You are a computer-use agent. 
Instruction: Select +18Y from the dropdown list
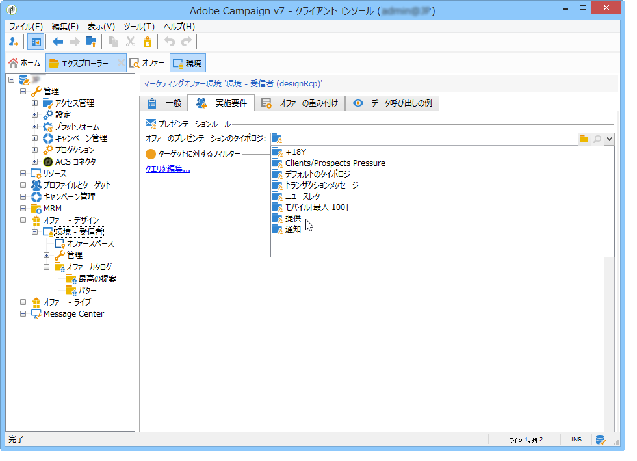click(443, 152)
